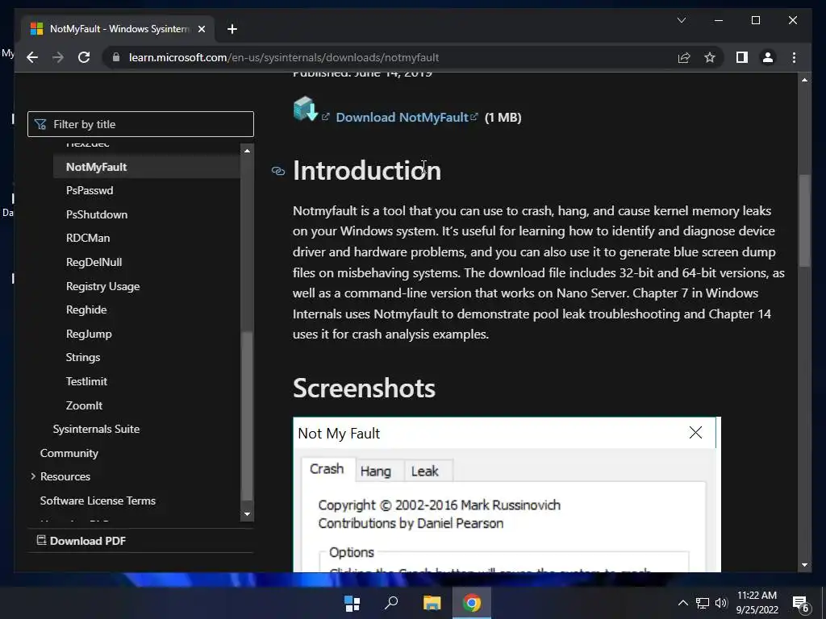Open taskbar Search icon
The width and height of the screenshot is (826, 619).
(391, 603)
